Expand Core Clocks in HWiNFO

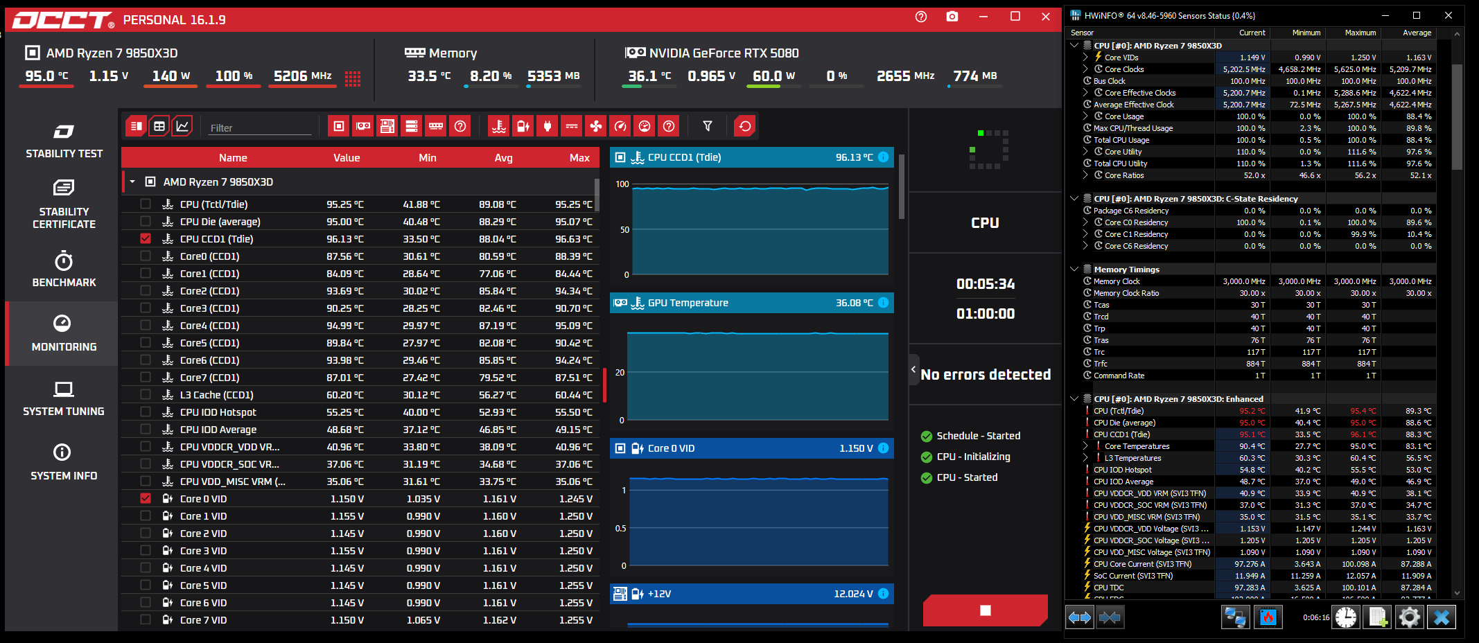pyautogui.click(x=1085, y=69)
